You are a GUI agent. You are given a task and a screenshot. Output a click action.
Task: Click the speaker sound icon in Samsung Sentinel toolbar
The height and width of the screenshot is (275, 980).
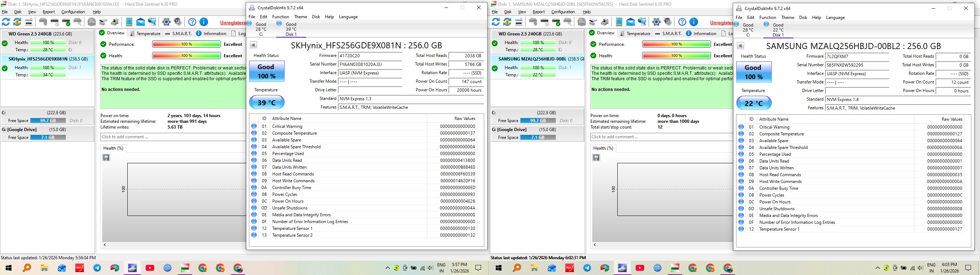click(668, 22)
